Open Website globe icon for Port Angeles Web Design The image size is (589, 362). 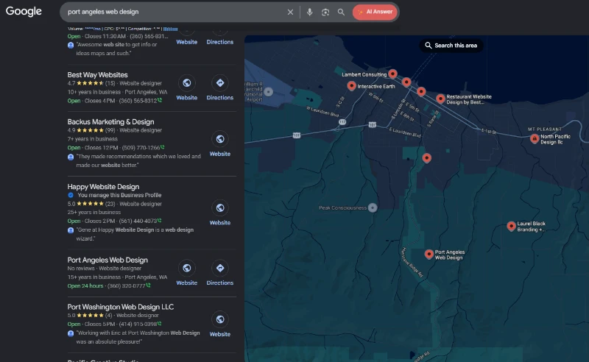[x=187, y=268]
